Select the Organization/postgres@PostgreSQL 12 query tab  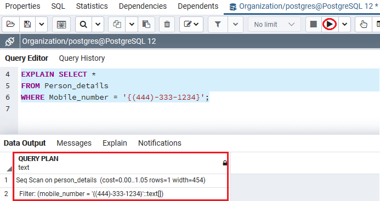302,7
